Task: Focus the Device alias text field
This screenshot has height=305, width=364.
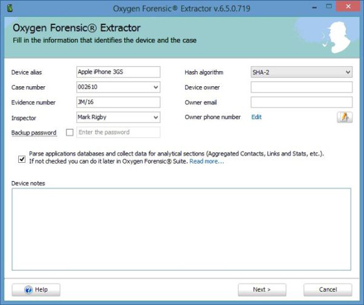Action: pos(119,72)
